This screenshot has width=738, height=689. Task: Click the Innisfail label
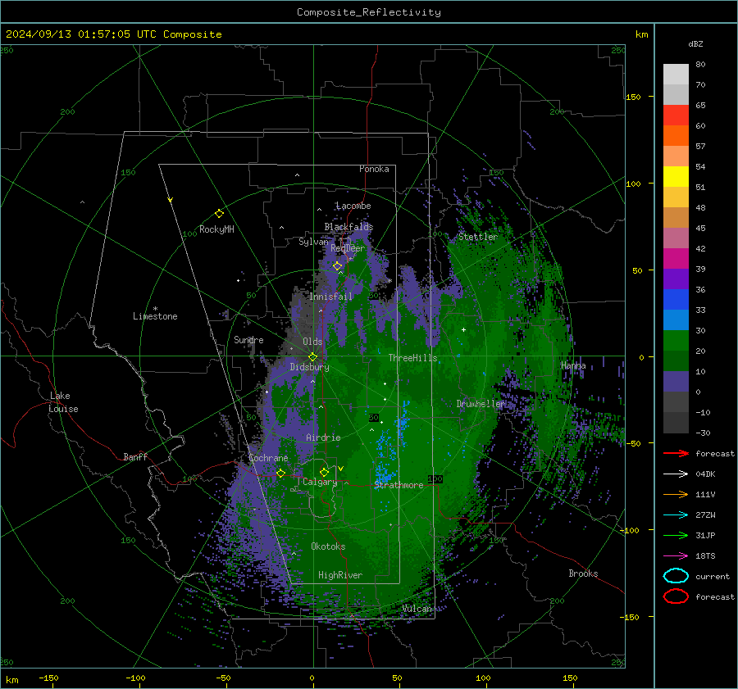tap(331, 297)
